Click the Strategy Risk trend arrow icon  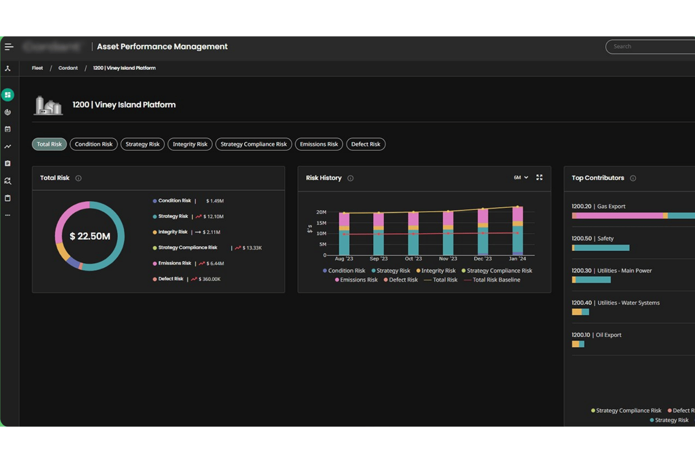(199, 216)
